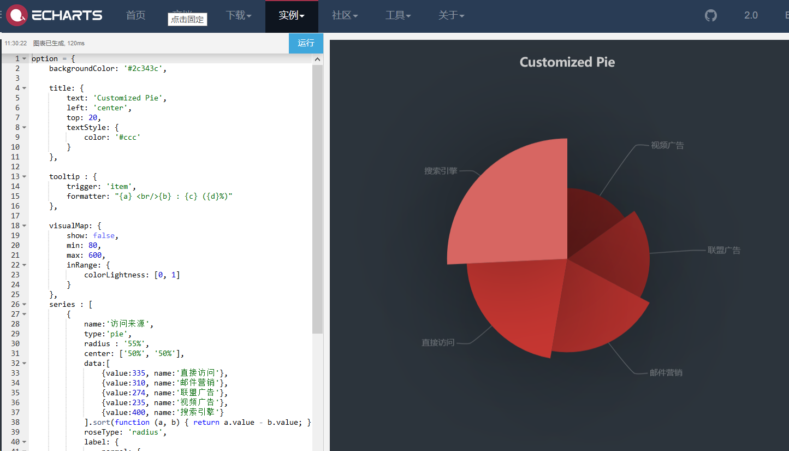
Task: Open the 社区 dropdown menu
Action: click(345, 15)
